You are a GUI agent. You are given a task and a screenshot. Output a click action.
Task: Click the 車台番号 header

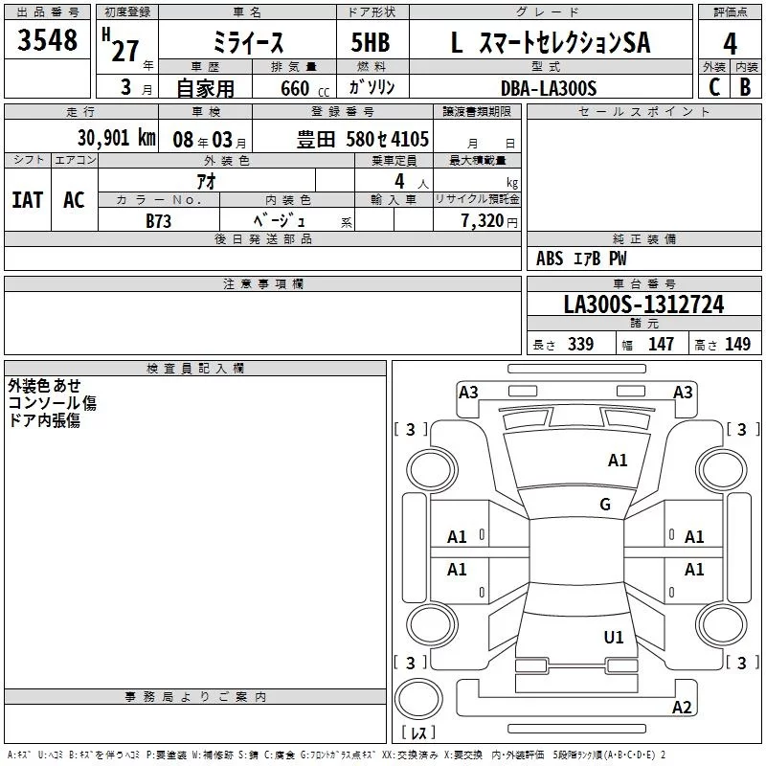[643, 283]
